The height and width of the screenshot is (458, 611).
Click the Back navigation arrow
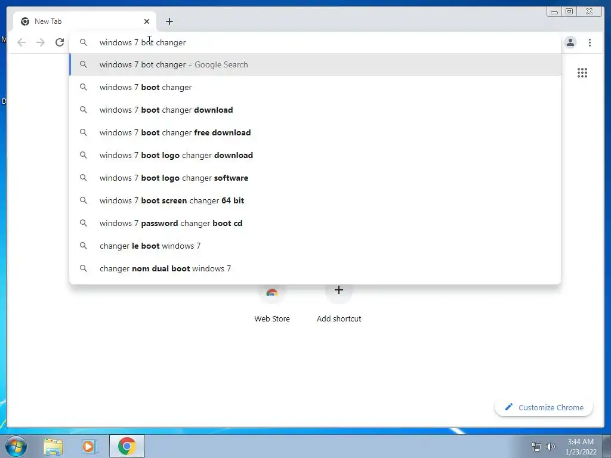click(21, 42)
